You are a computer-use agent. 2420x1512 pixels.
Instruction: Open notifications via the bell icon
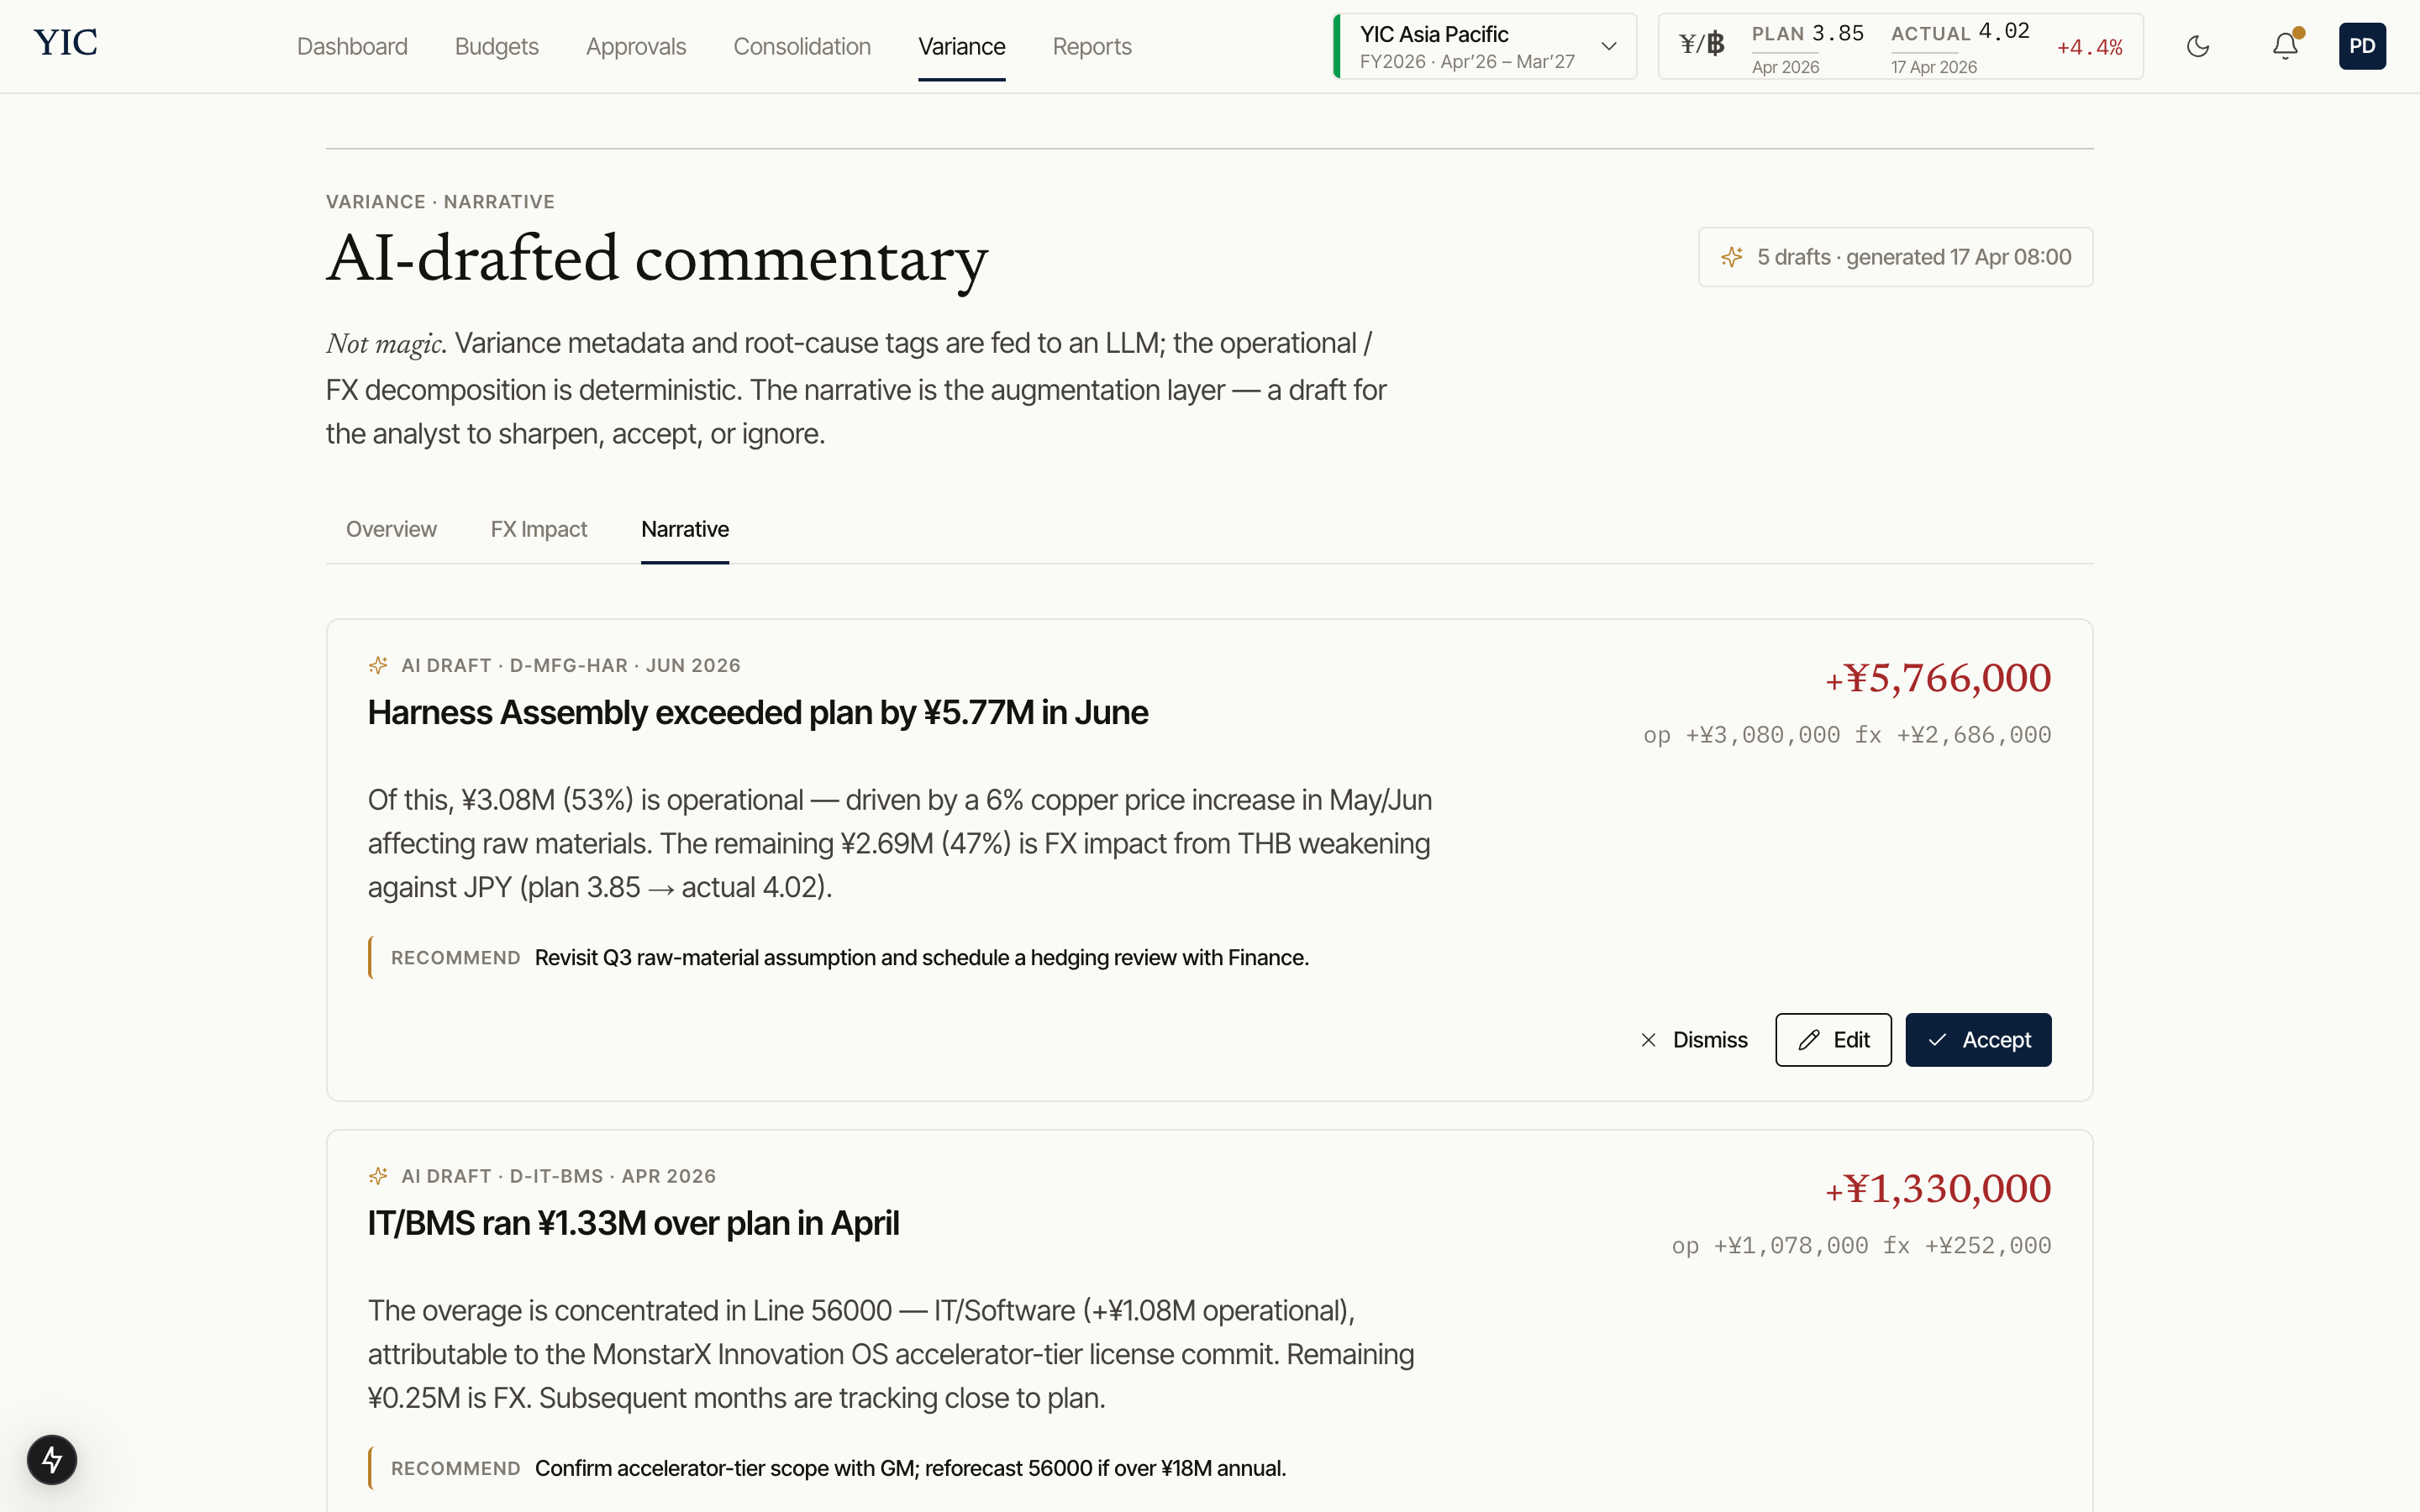2285,46
